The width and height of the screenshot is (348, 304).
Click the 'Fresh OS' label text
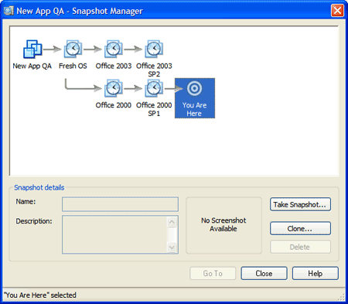(73, 66)
